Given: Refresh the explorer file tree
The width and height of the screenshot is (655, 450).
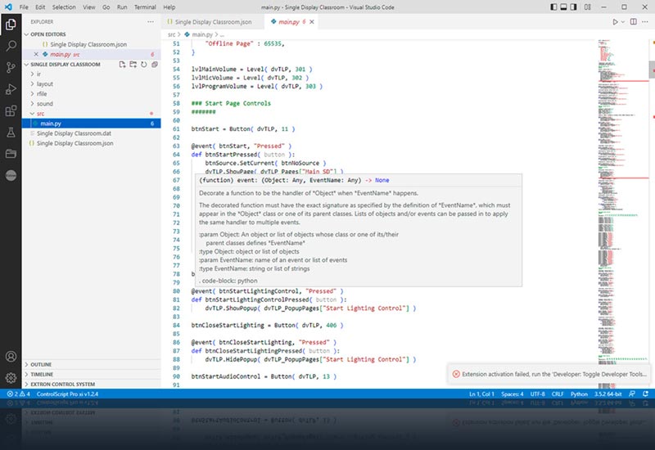Looking at the screenshot, I should pos(143,64).
